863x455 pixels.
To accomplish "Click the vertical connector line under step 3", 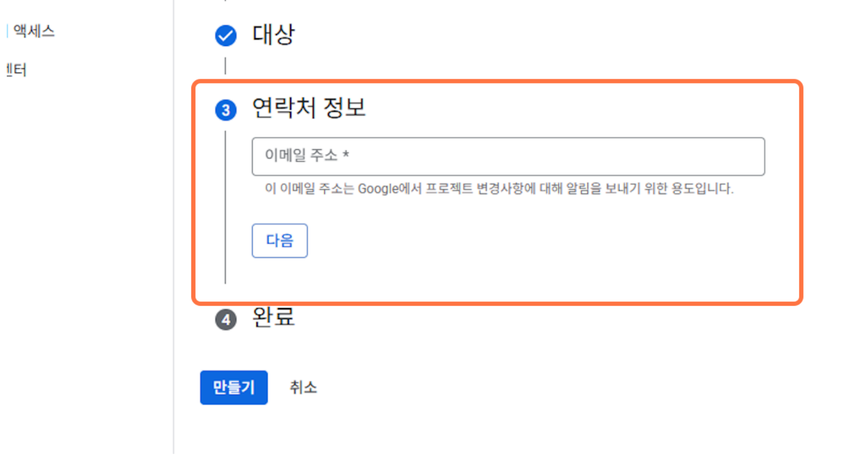I will (225, 208).
